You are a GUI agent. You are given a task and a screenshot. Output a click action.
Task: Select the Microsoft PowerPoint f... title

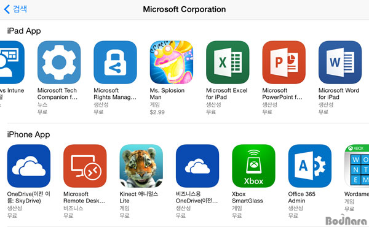282,94
